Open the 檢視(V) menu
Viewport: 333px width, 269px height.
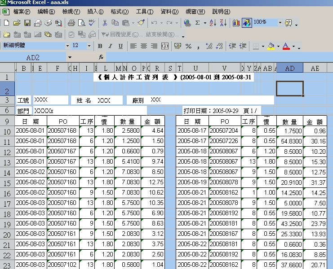point(71,12)
